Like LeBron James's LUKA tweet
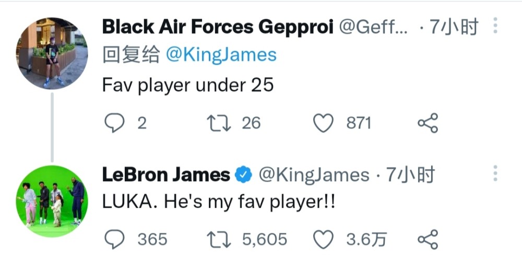 (323, 239)
